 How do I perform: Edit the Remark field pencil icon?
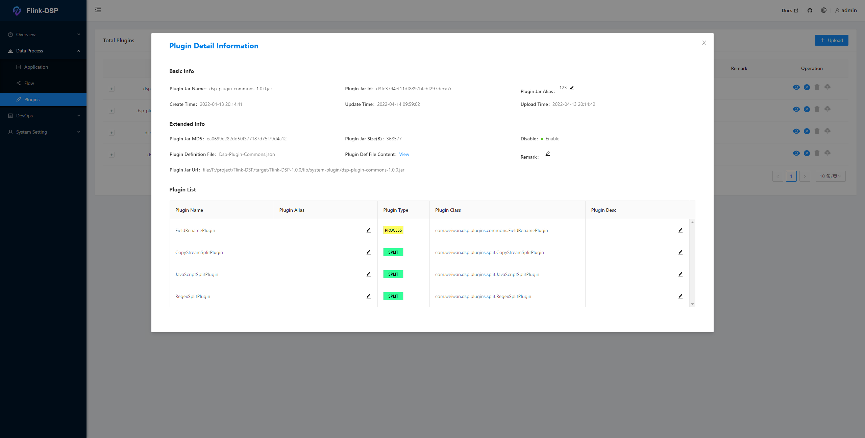[x=548, y=154]
